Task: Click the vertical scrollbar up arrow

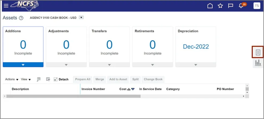Action: pyautogui.click(x=247, y=86)
